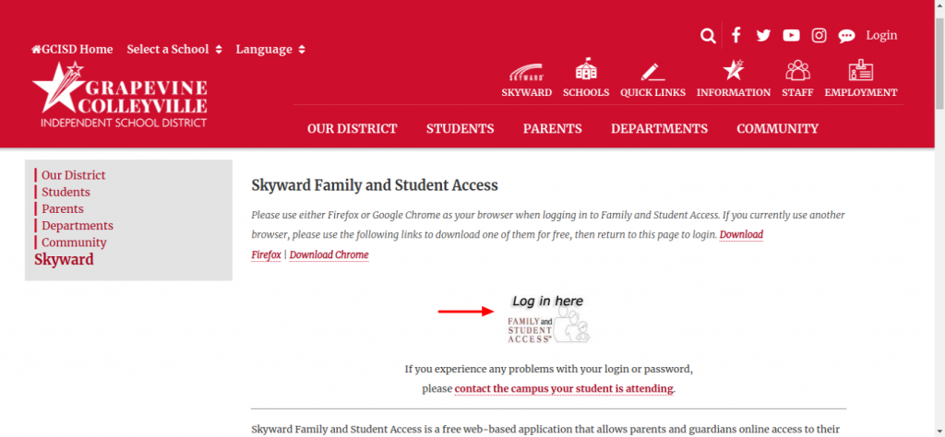Expand the Language dropdown
Viewport: 945px width, 437px height.
pyautogui.click(x=270, y=50)
